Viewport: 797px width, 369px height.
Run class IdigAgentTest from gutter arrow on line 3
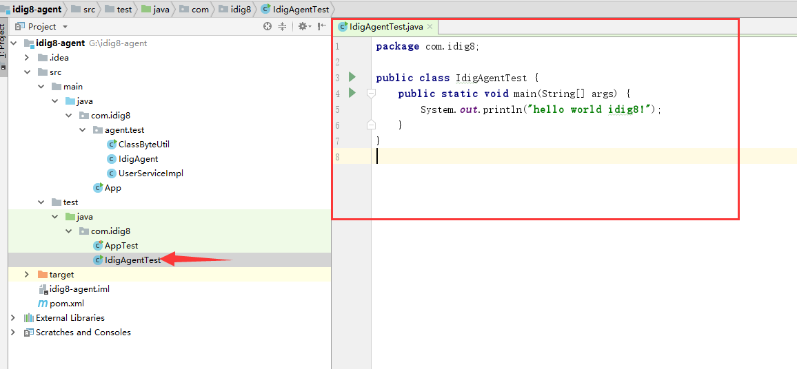[352, 77]
